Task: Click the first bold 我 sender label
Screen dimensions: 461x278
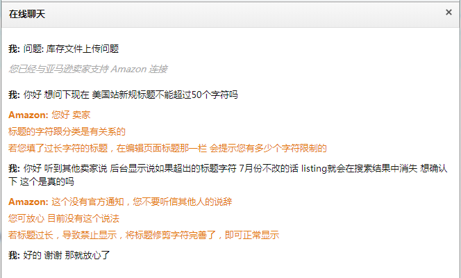Action: click(x=14, y=49)
